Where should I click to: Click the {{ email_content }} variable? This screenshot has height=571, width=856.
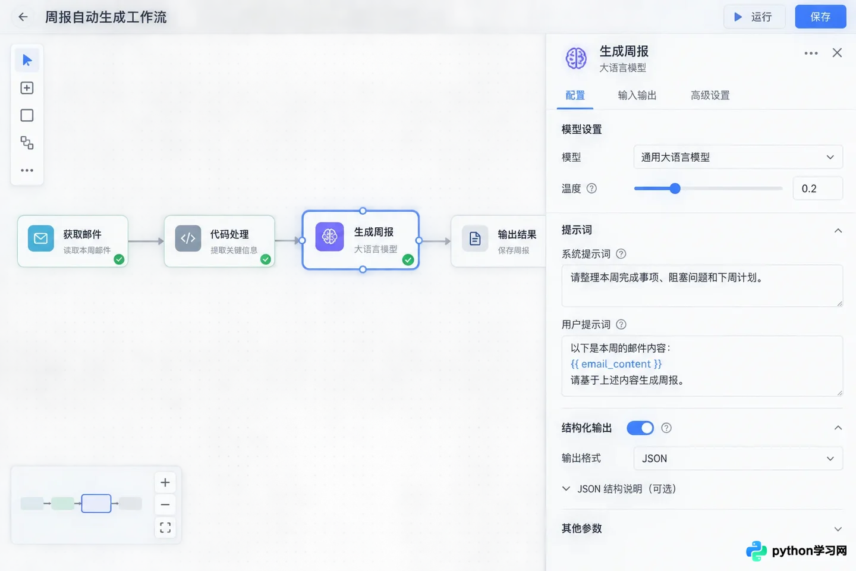pyautogui.click(x=616, y=364)
